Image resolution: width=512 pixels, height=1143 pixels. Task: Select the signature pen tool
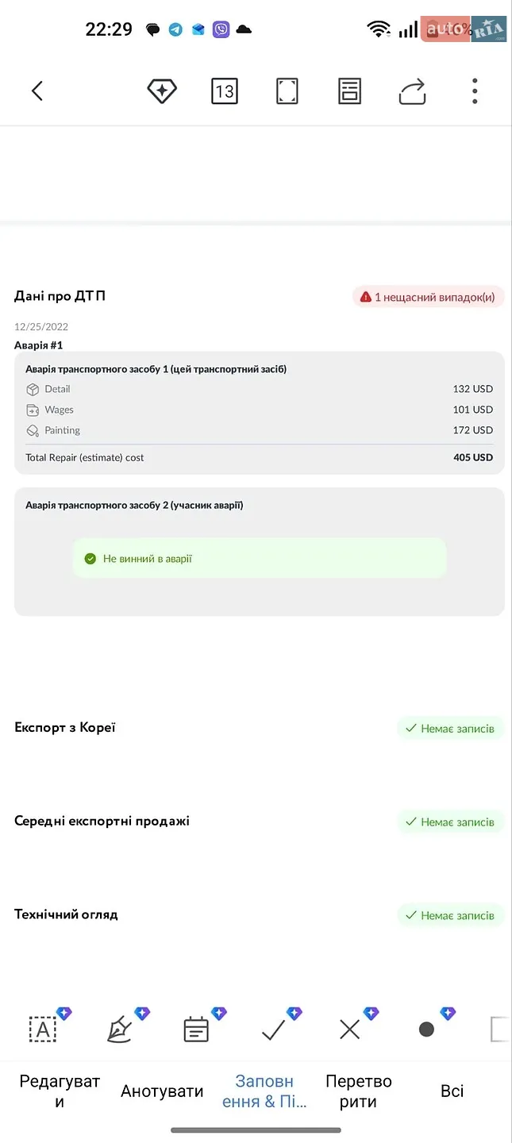[119, 1029]
